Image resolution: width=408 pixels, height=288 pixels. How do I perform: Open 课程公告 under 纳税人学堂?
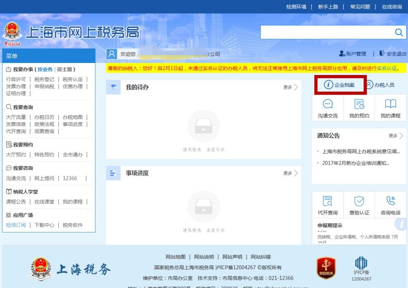click(x=16, y=202)
